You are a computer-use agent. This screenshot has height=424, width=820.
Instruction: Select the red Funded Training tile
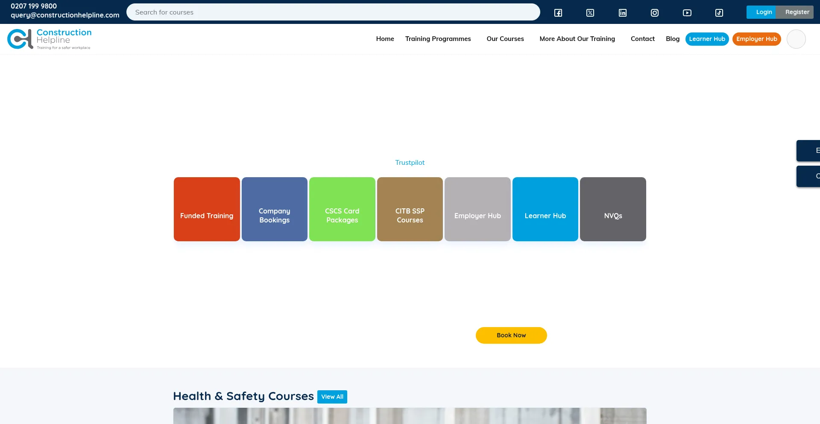[x=207, y=209]
